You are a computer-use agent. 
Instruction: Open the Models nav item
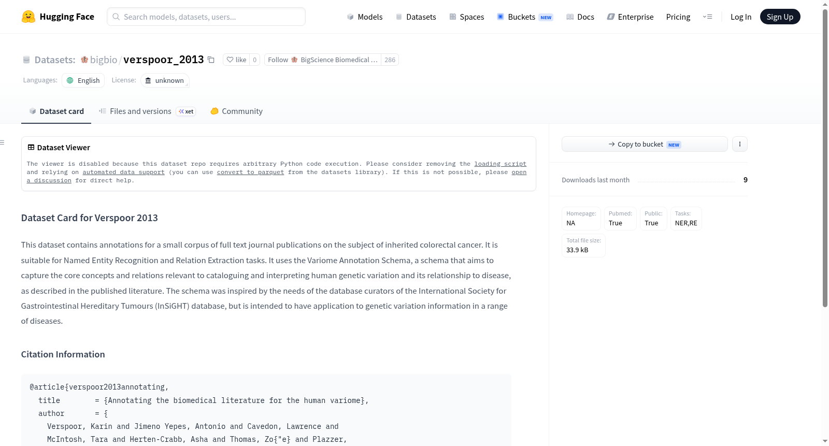tap(365, 17)
